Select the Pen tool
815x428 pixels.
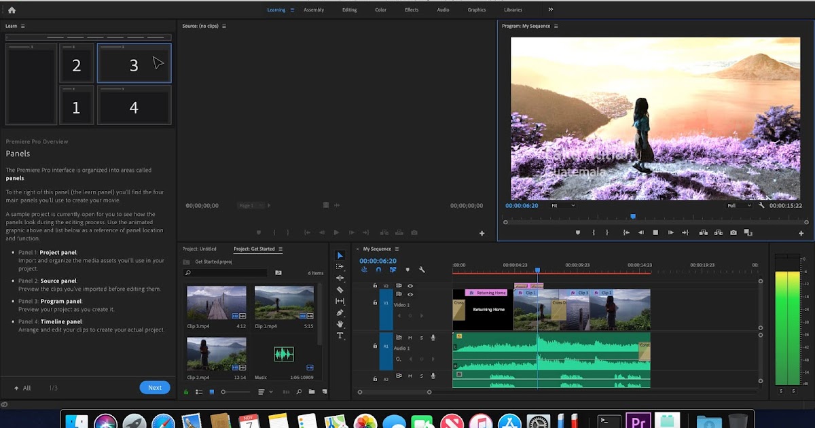[340, 313]
